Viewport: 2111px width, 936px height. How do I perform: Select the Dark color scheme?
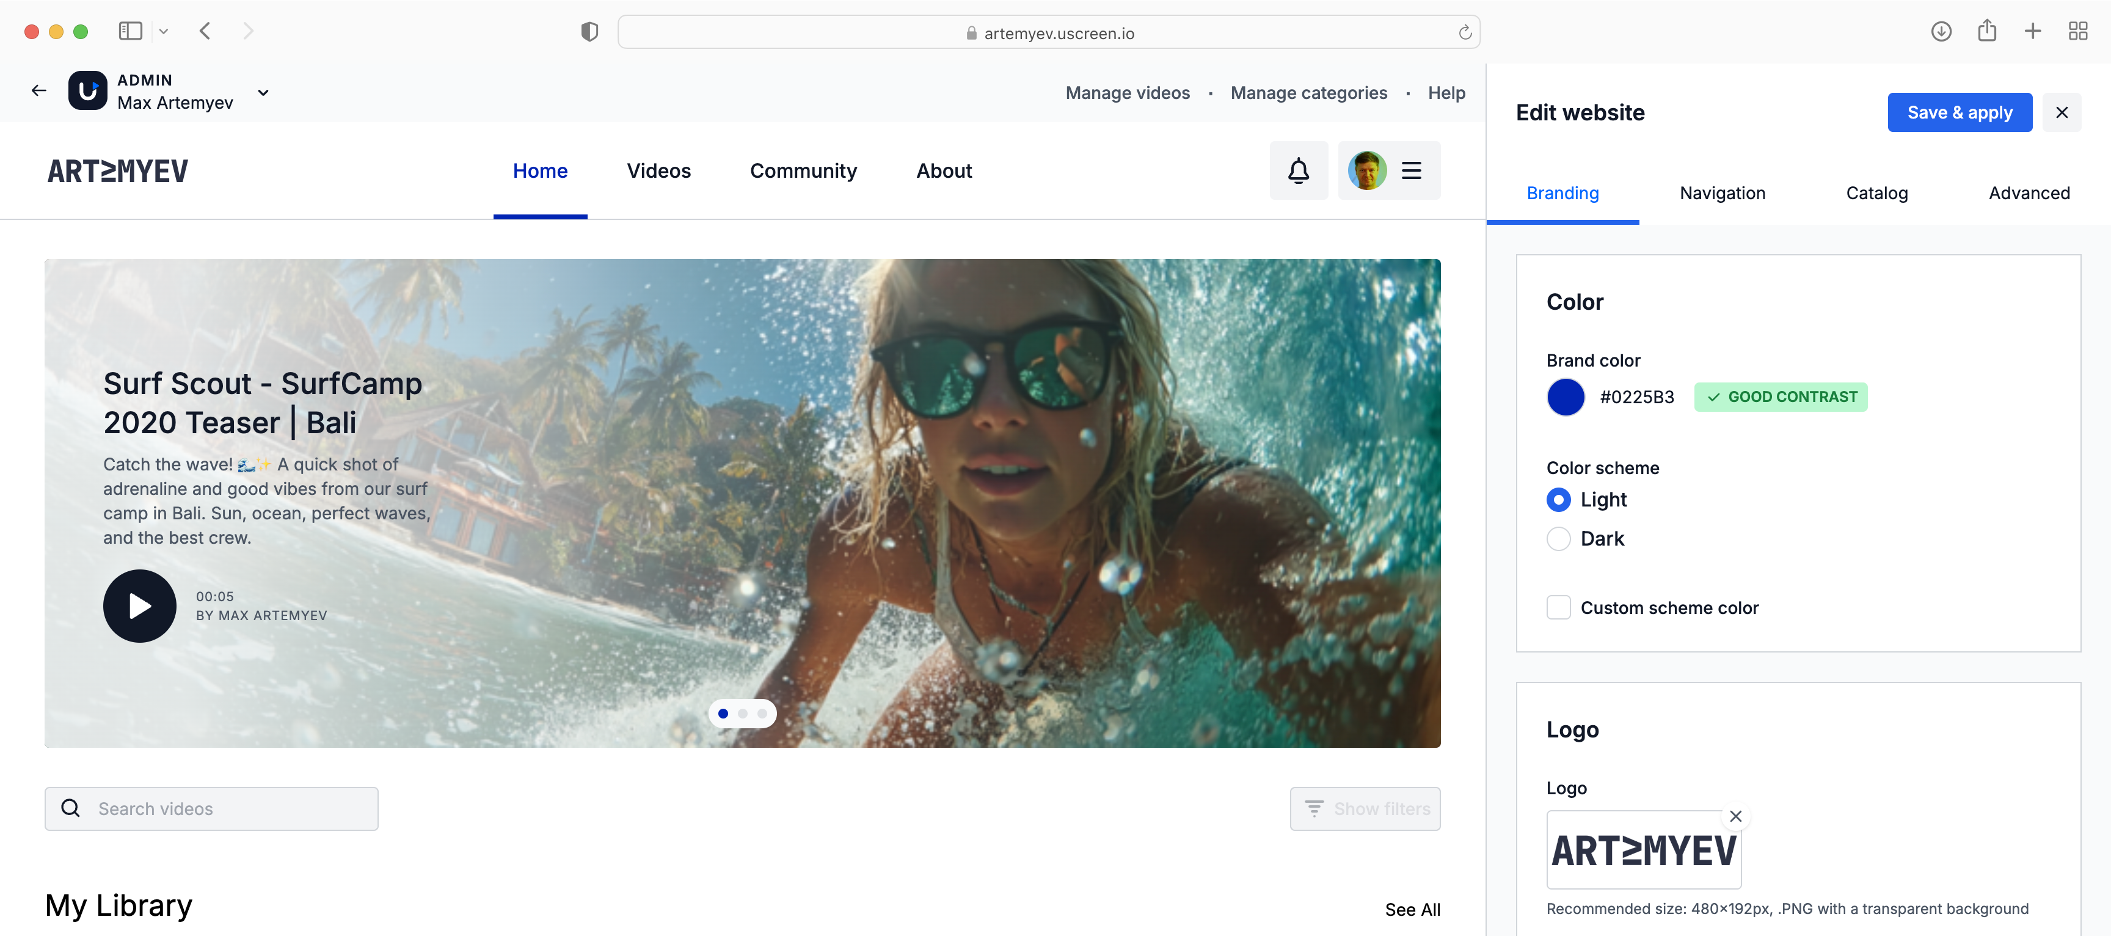coord(1558,538)
